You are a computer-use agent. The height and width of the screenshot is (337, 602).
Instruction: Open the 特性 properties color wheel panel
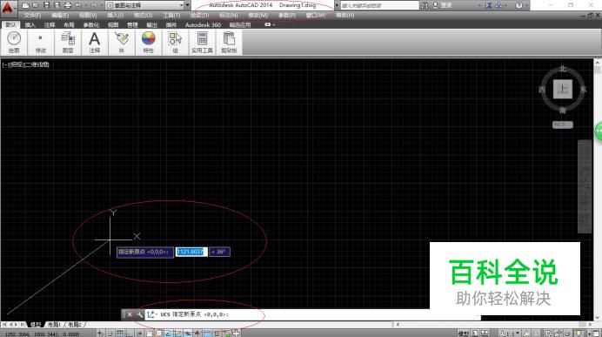point(148,42)
